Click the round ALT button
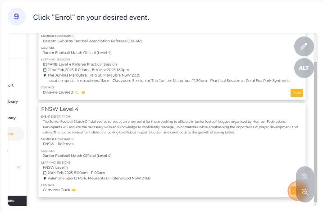The image size is (323, 211). [304, 68]
